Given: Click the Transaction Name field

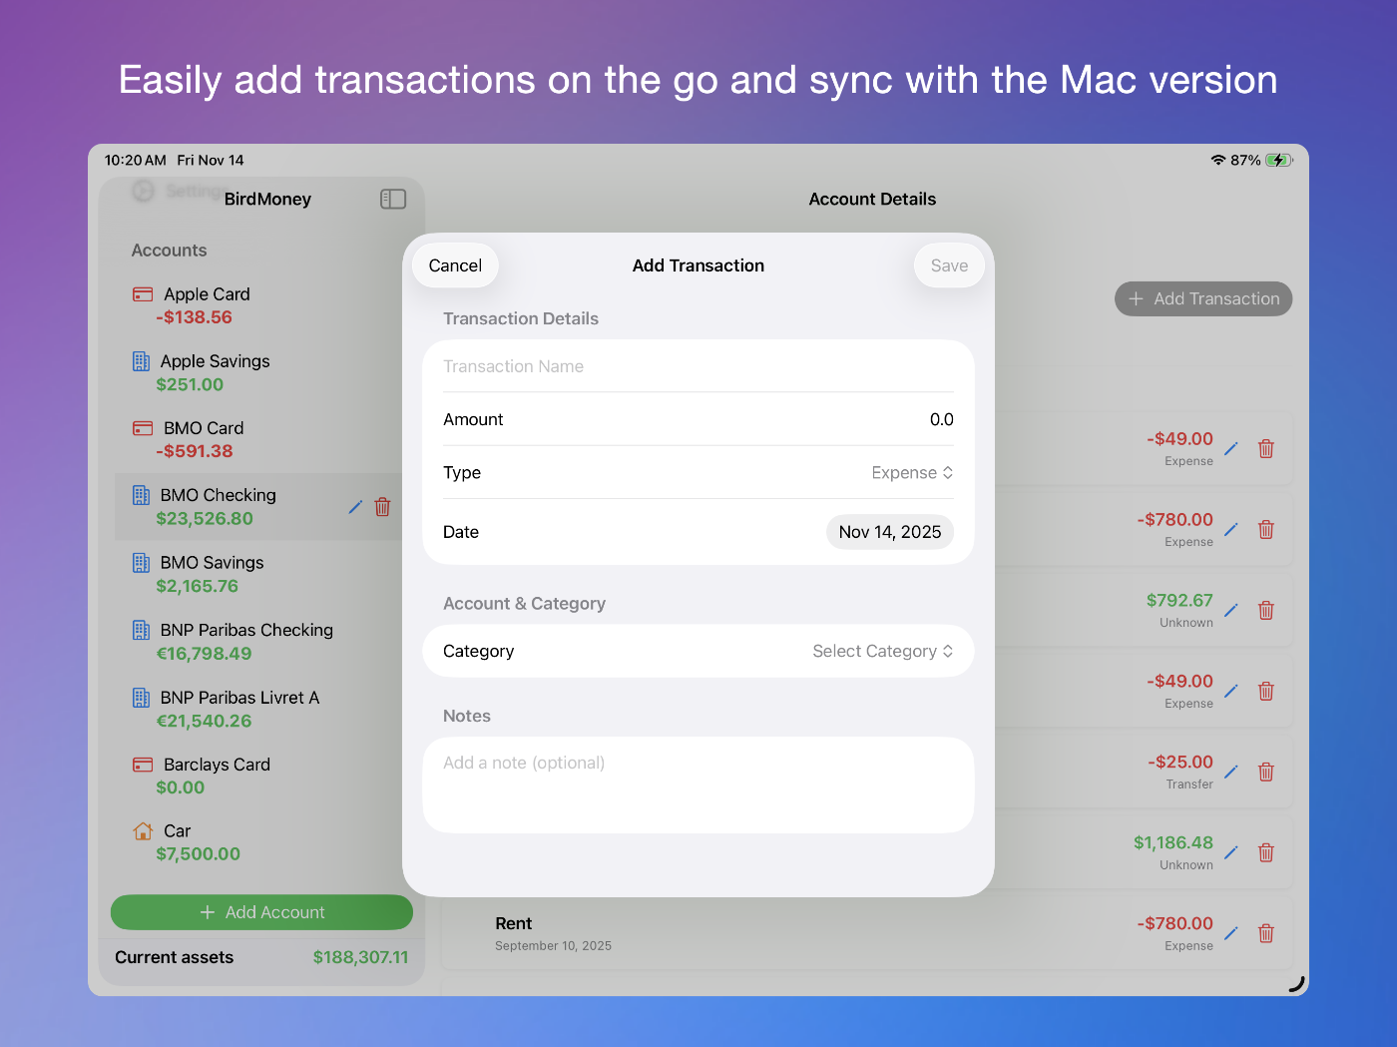Looking at the screenshot, I should point(697,367).
